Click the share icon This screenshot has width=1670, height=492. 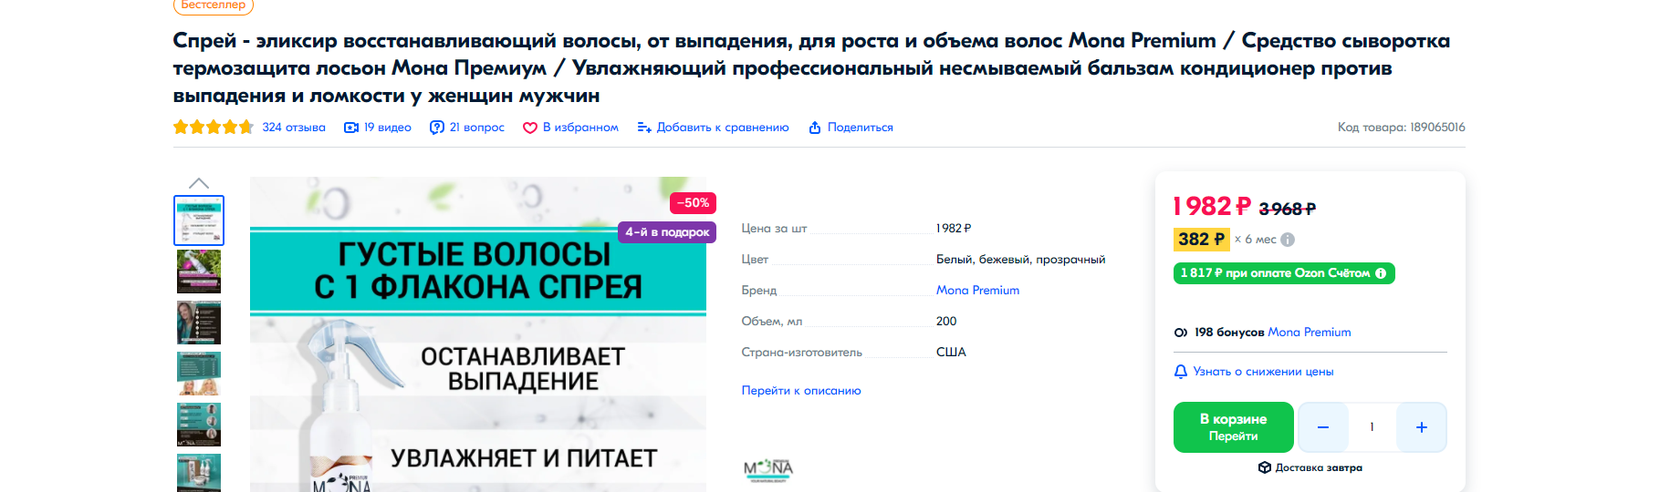(815, 128)
